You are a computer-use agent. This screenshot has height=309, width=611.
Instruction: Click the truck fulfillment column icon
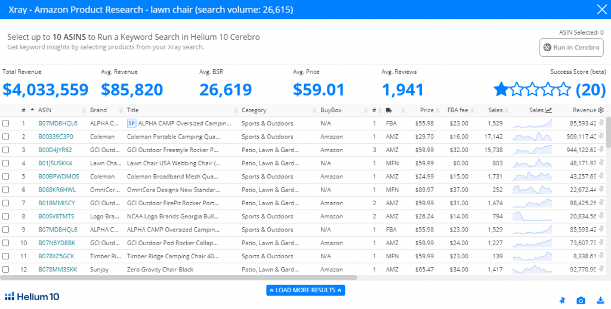(x=389, y=110)
